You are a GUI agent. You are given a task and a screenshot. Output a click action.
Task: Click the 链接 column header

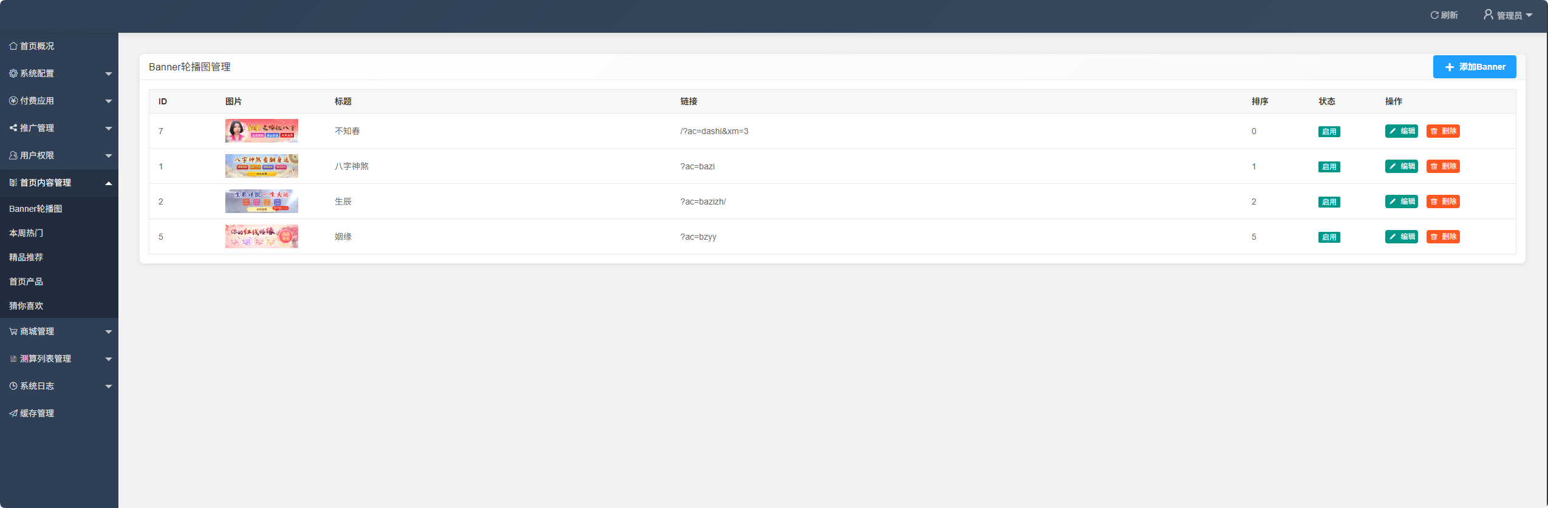point(689,101)
